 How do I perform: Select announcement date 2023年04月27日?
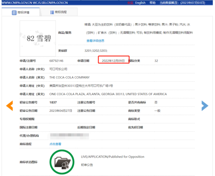61,111
